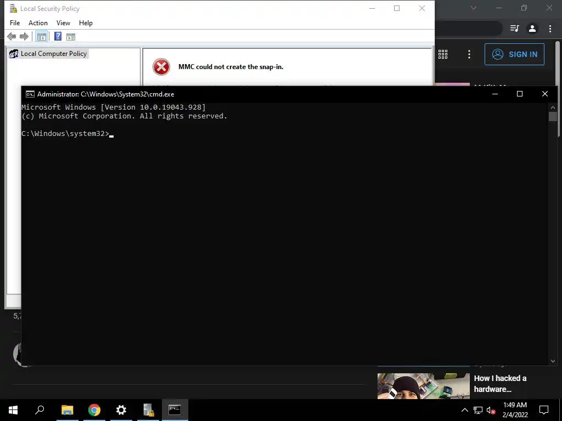Open the Help menu
The width and height of the screenshot is (562, 421).
point(86,23)
